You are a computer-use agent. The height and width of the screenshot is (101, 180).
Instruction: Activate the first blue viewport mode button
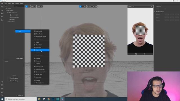coord(26,6)
